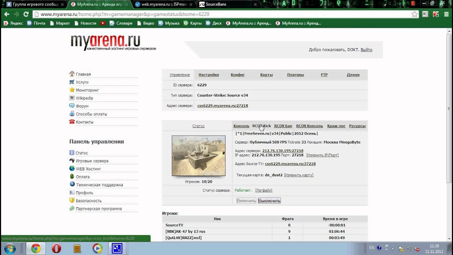This screenshot has width=453, height=255.
Task: Click the Контакты red phone icon
Action: click(x=72, y=122)
